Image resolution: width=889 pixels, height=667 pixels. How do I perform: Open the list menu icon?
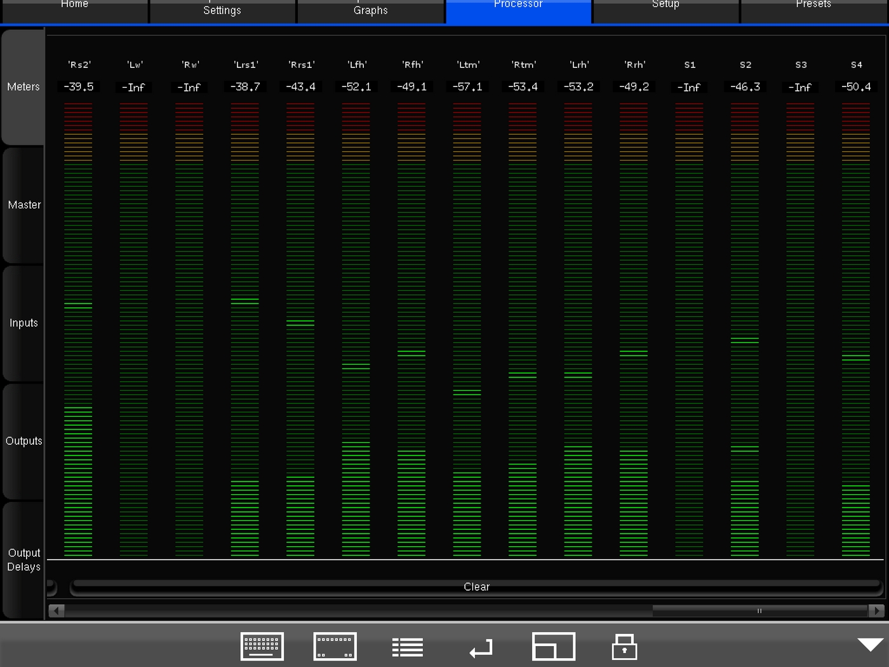[408, 647]
